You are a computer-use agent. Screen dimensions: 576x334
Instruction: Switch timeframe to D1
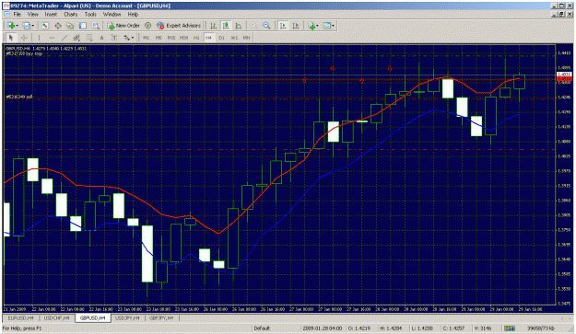coord(221,38)
